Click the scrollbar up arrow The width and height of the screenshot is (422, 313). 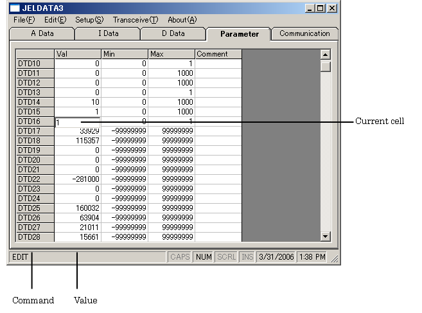point(325,55)
